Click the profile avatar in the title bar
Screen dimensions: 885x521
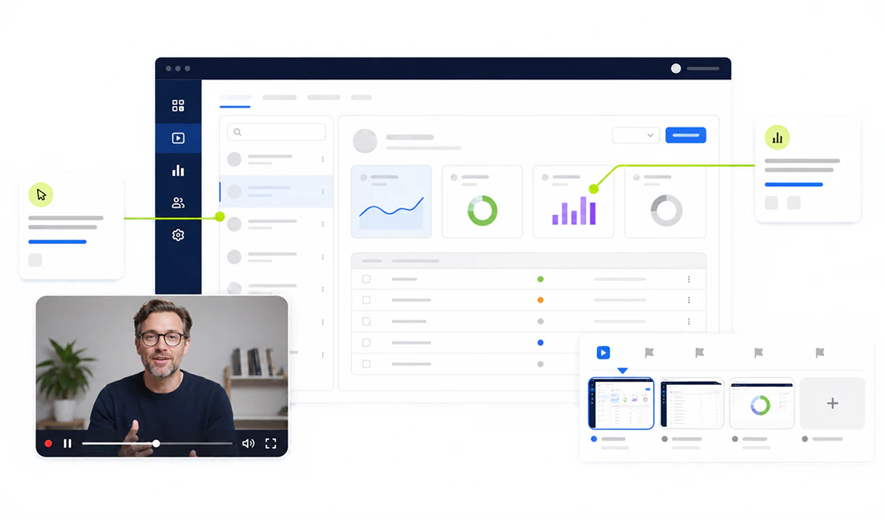676,69
